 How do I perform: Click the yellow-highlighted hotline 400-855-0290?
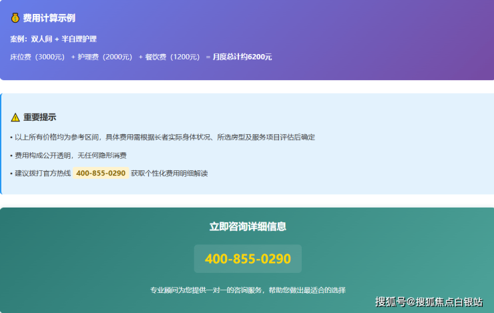(101, 174)
